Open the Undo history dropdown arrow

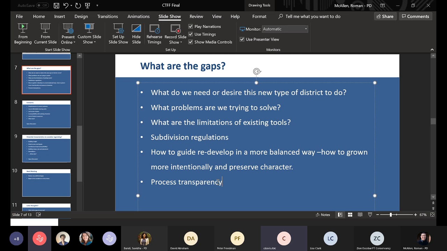point(71,6)
